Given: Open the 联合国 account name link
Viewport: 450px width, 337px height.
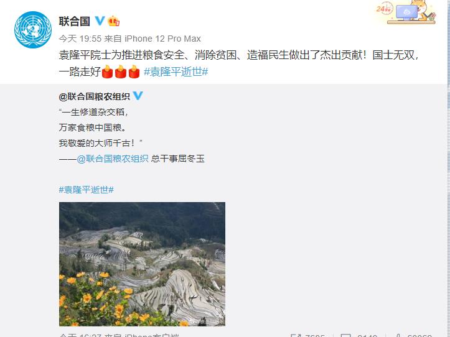Looking at the screenshot, I should click(x=74, y=21).
